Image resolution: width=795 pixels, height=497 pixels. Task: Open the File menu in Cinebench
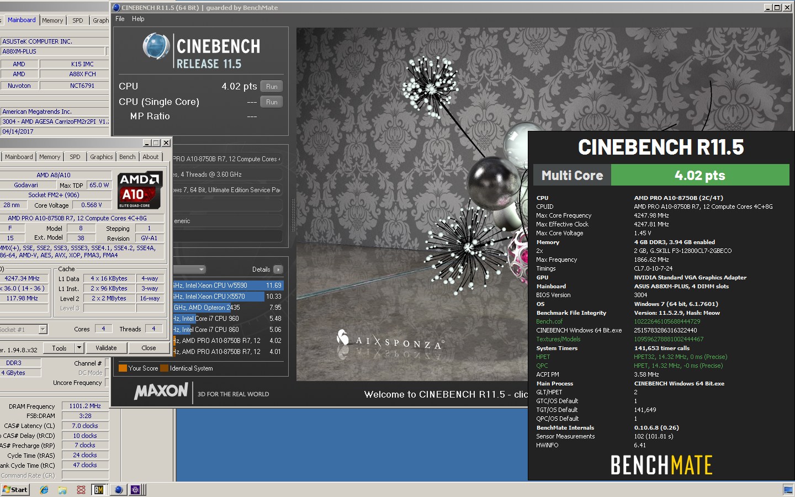pyautogui.click(x=120, y=19)
